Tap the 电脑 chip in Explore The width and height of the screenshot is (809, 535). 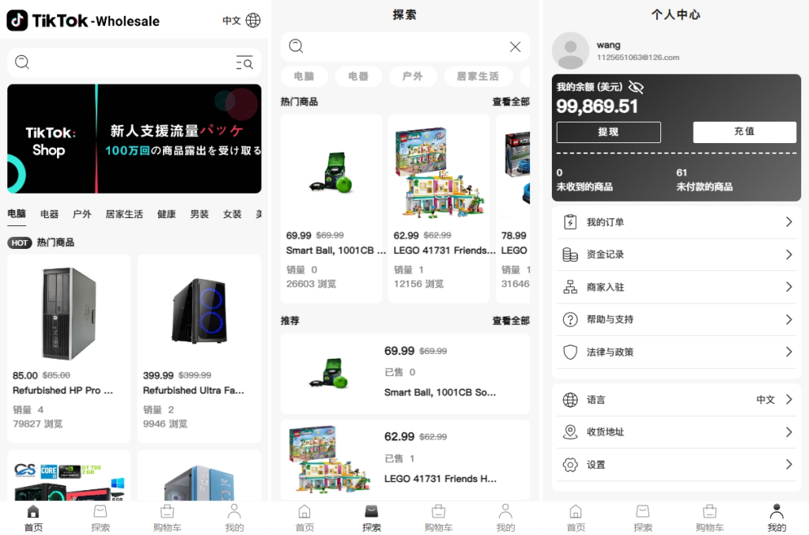(x=304, y=77)
